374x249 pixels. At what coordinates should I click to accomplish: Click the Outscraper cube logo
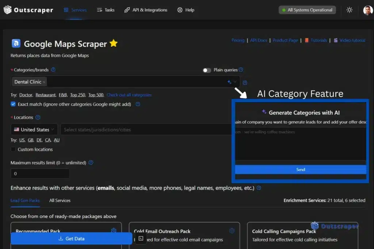(x=8, y=10)
